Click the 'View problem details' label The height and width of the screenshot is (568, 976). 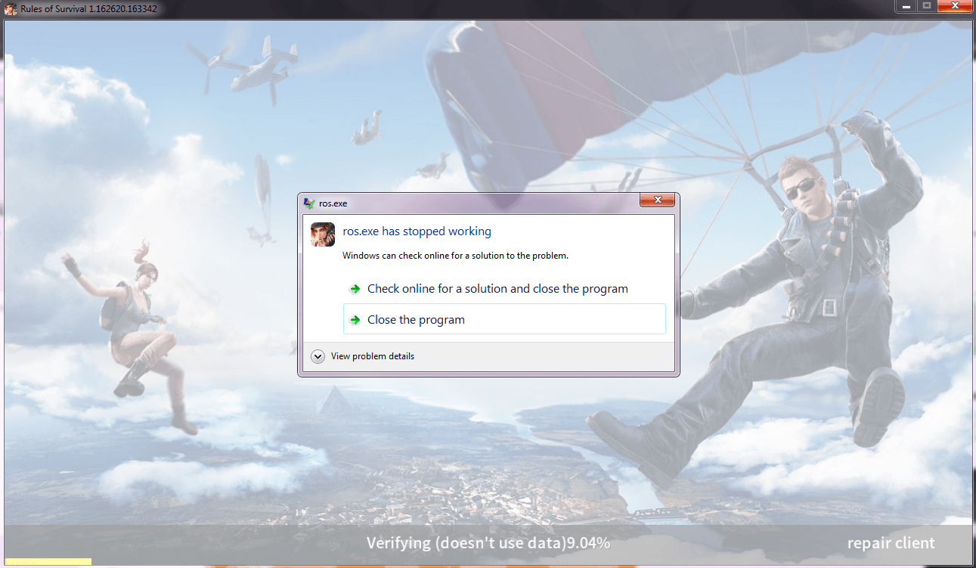click(373, 356)
